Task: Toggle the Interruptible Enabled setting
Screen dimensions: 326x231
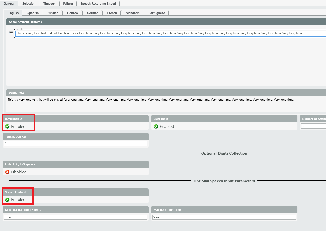Action: pos(18,126)
